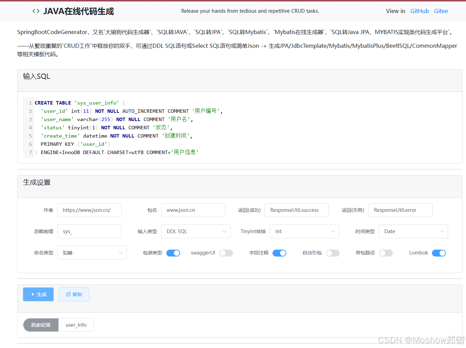466x348 pixels.
Task: Open the Gitee link
Action: [441, 11]
